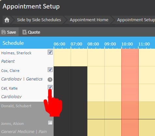Click the Save floppy disk icon

[4, 32]
